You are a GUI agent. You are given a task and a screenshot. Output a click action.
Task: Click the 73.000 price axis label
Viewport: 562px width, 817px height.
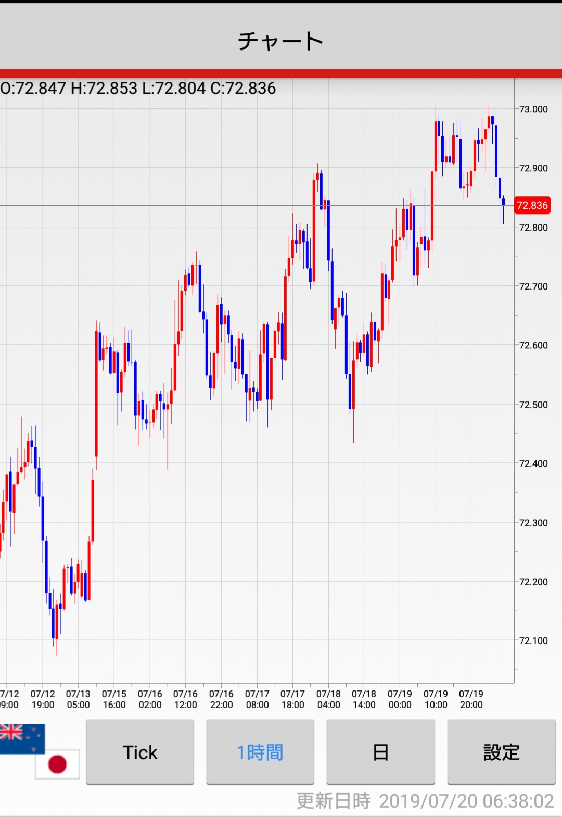click(533, 109)
